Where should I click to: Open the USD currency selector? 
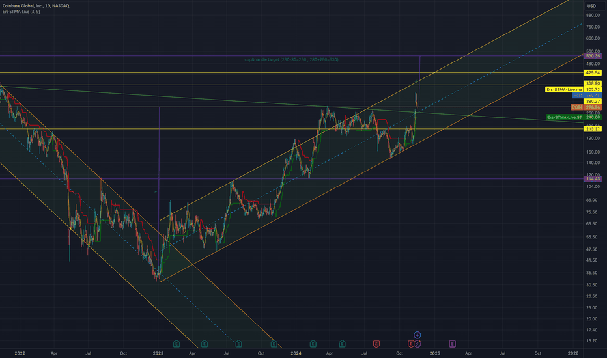pos(591,6)
